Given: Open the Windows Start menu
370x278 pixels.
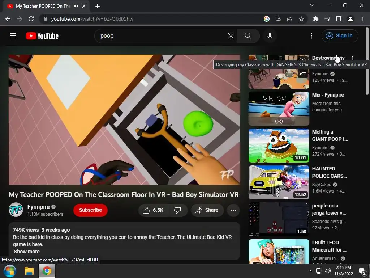Looking at the screenshot, I should 10,271.
